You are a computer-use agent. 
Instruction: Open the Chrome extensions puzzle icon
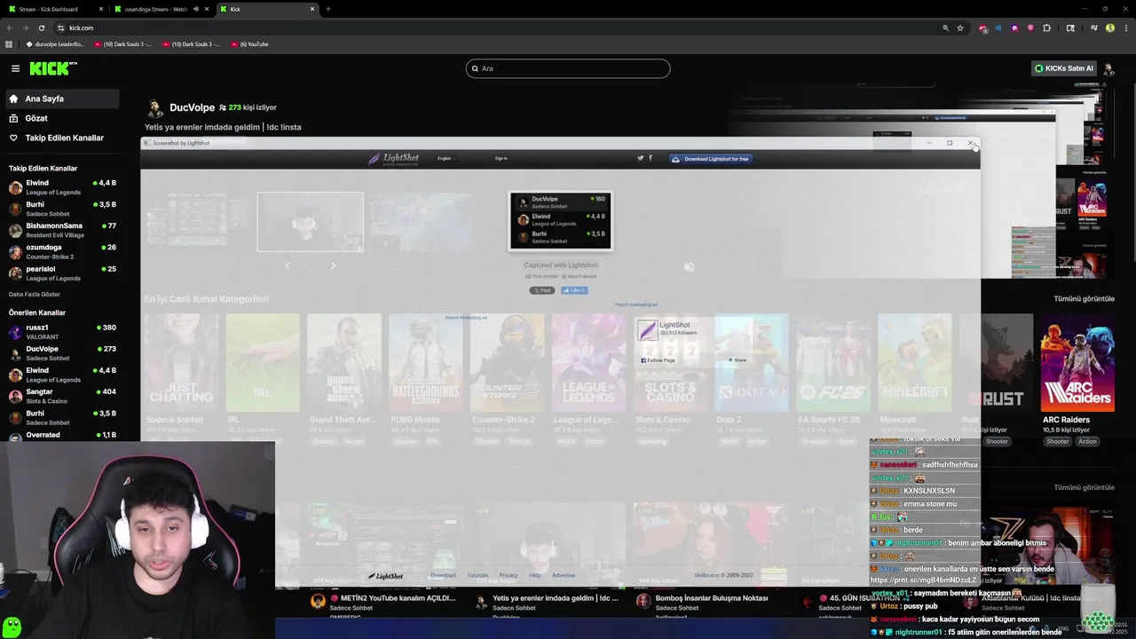(x=1046, y=28)
